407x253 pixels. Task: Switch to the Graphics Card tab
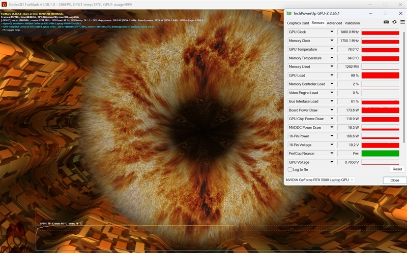coord(298,23)
